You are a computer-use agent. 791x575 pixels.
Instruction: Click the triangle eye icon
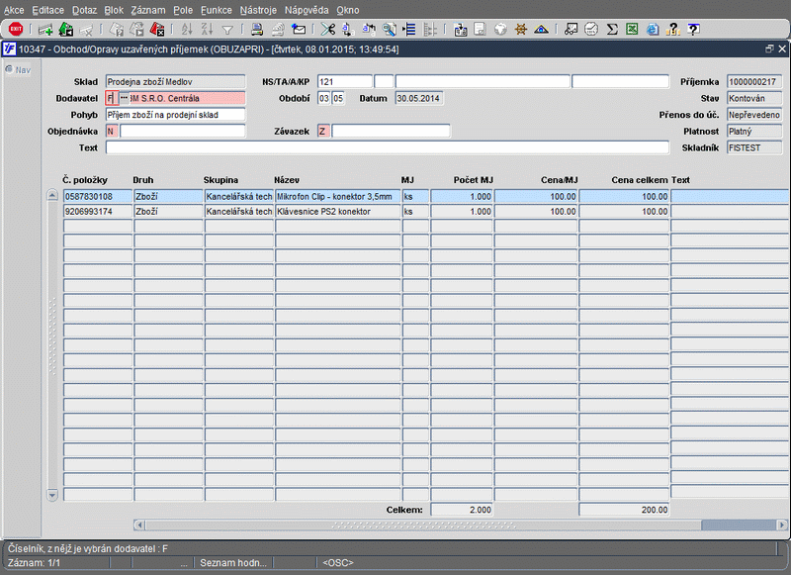(541, 30)
